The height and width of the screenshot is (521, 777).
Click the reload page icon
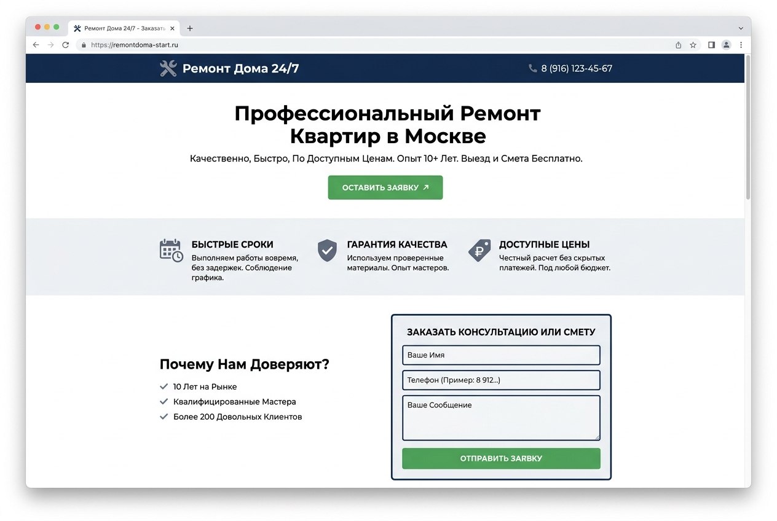coord(65,44)
